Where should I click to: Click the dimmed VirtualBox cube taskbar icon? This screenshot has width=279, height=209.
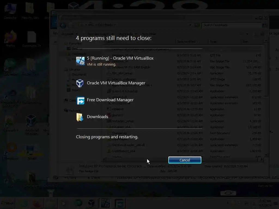point(92,203)
